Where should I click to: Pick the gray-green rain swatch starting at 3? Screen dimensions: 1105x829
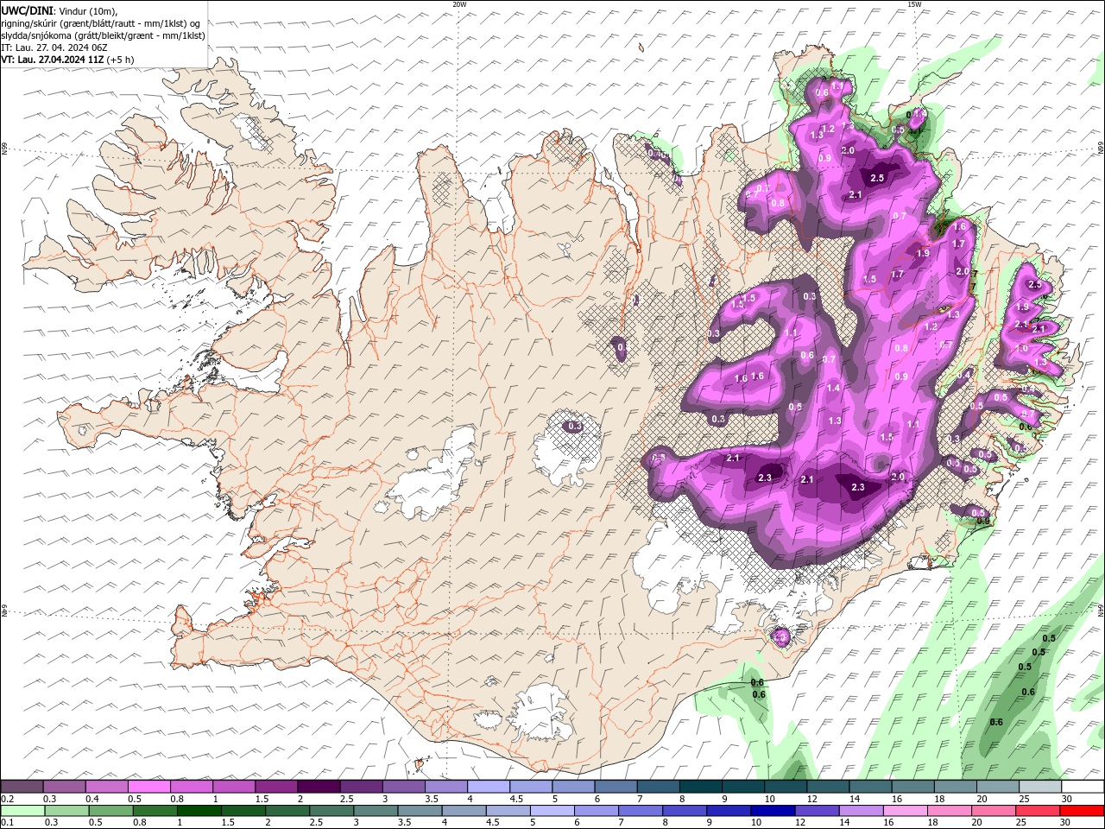click(376, 811)
